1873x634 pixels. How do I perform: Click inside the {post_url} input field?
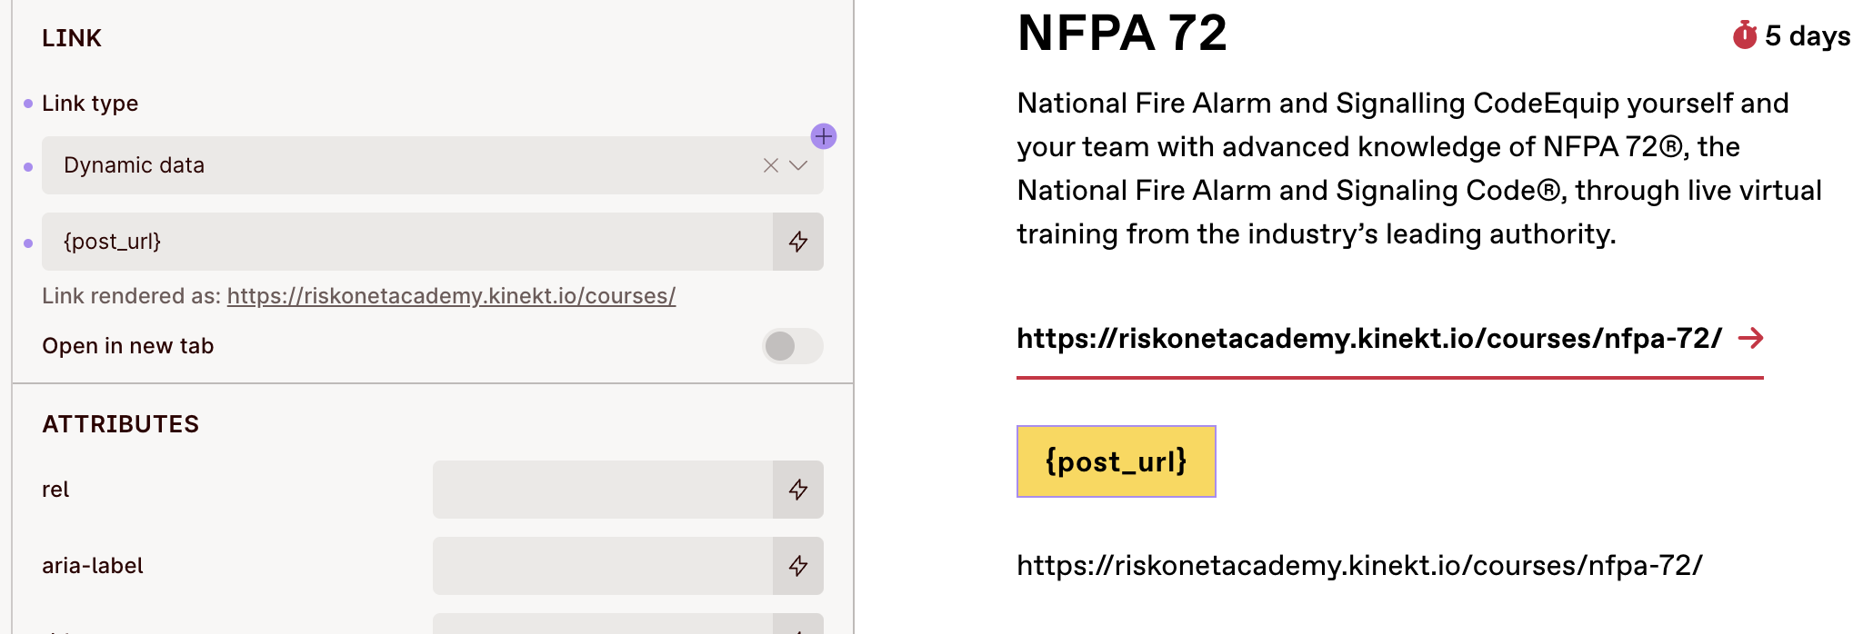pyautogui.click(x=407, y=242)
